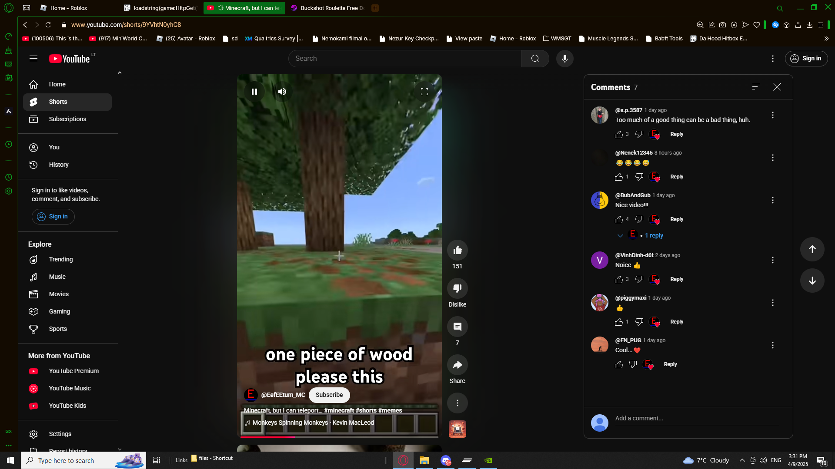Viewport: 835px width, 469px height.
Task: Open browser downloads icon
Action: click(809, 25)
